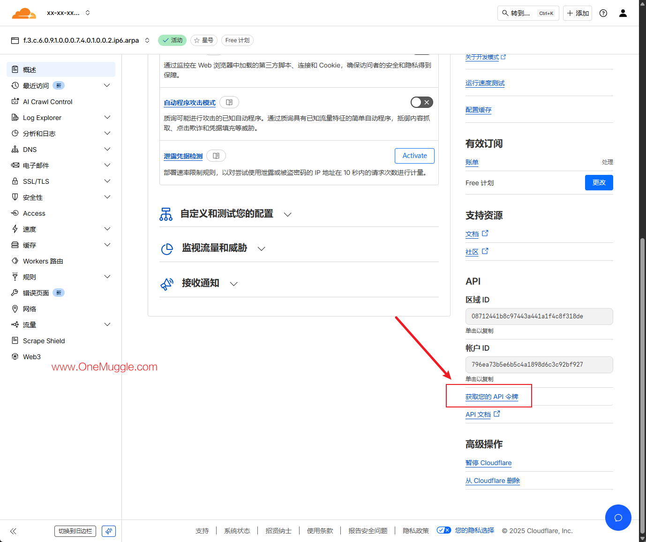Copy the 区域 ID value field
The height and width of the screenshot is (542, 646).
(x=539, y=316)
